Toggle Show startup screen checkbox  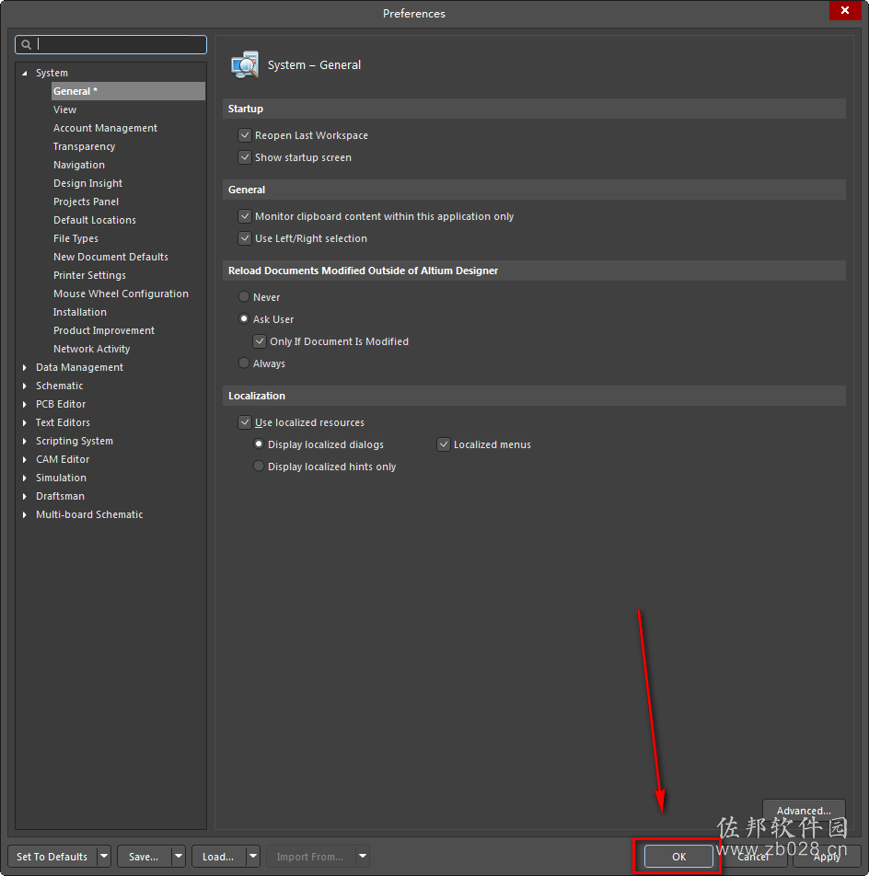coord(245,157)
